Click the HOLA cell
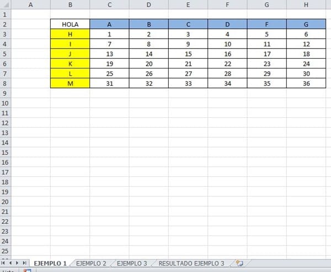Image resolution: width=331 pixels, height=272 pixels. 70,24
